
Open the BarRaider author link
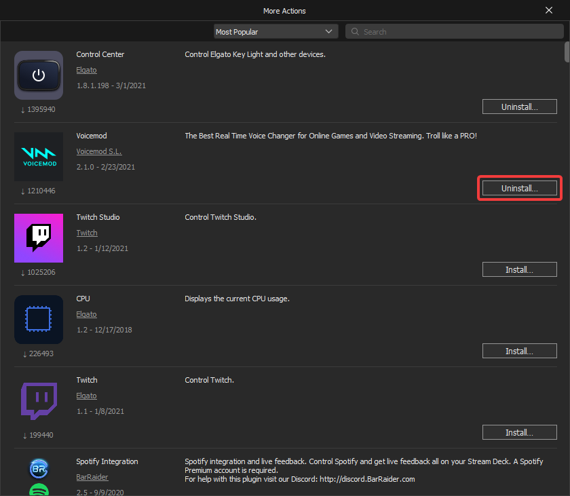[92, 477]
